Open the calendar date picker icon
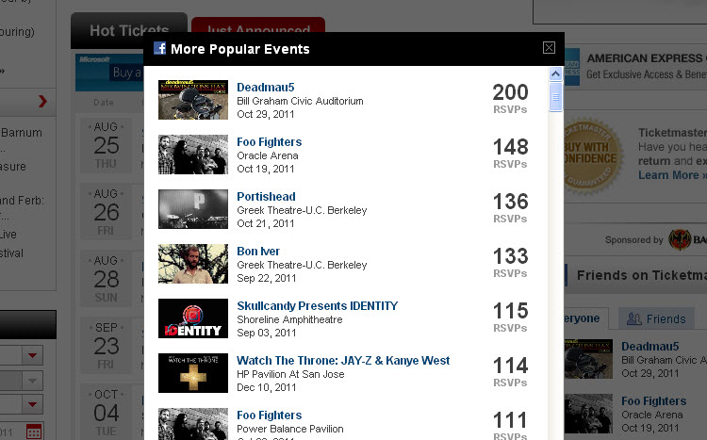 point(34,432)
